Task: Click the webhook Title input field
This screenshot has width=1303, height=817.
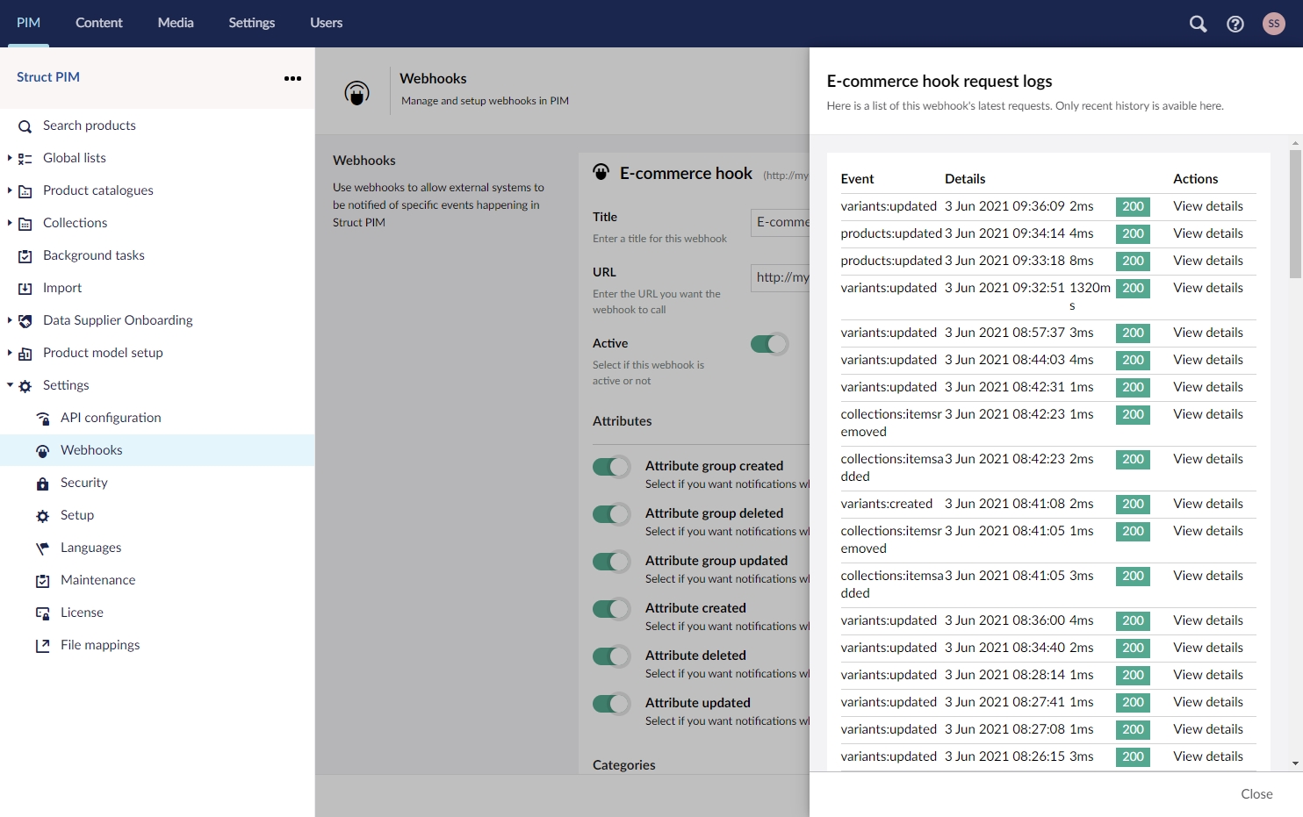Action: tap(780, 223)
